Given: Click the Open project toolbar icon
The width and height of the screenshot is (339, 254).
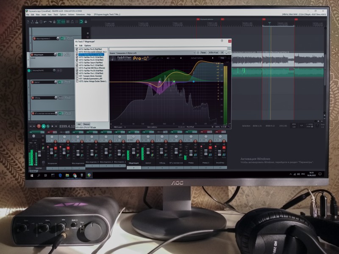Looking at the screenshot, I should tap(32, 22).
